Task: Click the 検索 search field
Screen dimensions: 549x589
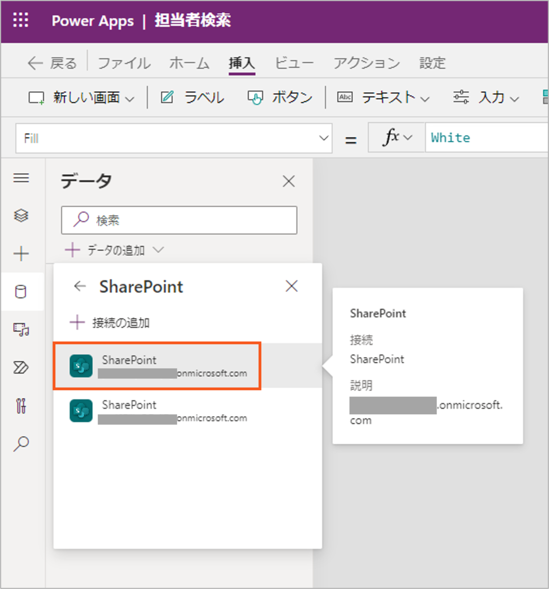Action: 179,220
